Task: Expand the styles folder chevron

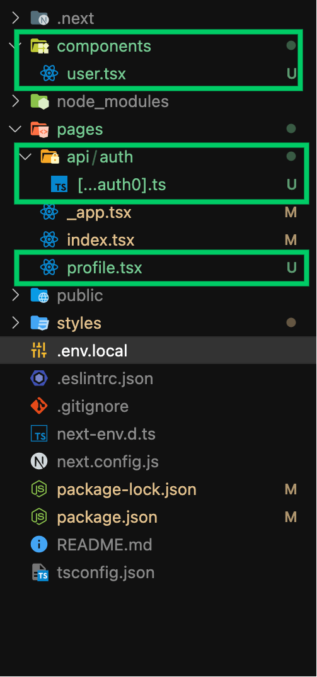Action: coord(16,323)
